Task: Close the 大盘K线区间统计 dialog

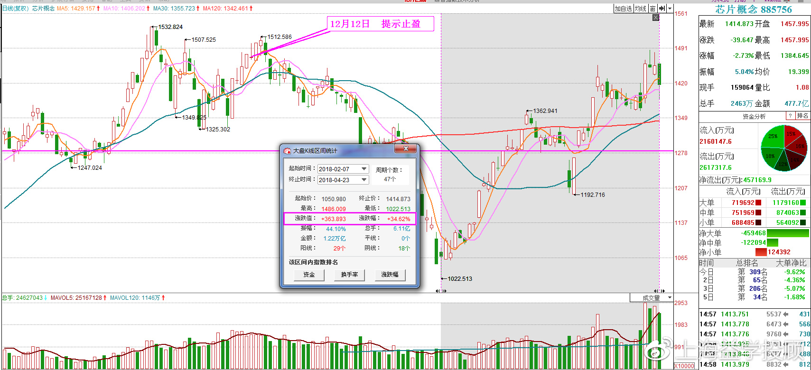Action: tap(406, 149)
